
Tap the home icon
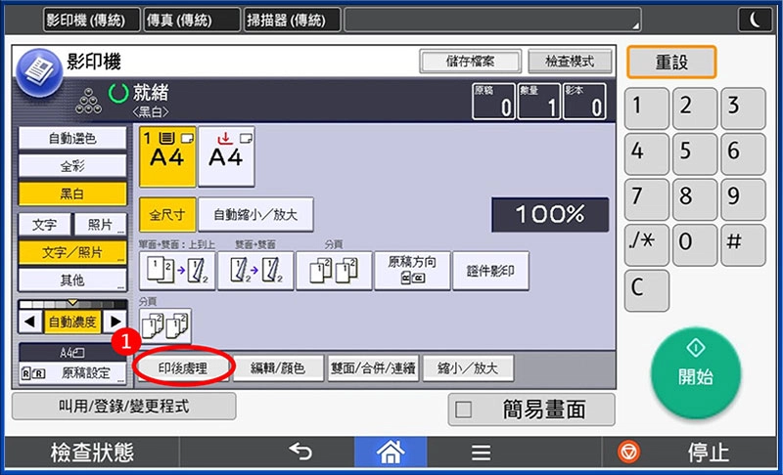click(x=391, y=453)
